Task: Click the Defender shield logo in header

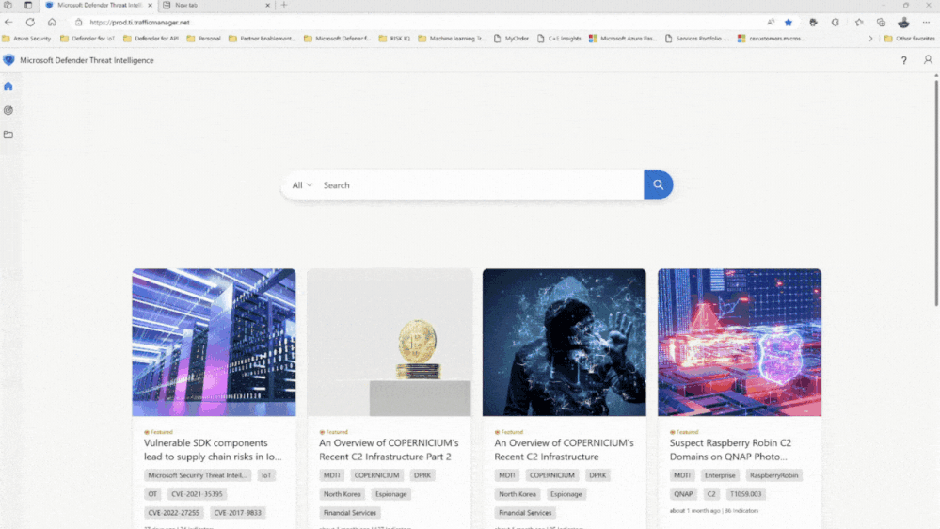Action: pyautogui.click(x=8, y=60)
